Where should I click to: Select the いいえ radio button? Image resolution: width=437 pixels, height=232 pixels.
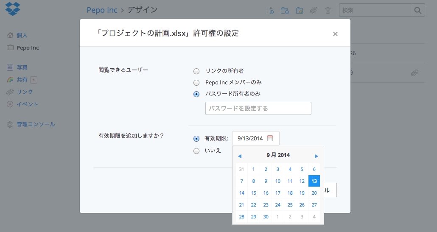click(x=196, y=151)
